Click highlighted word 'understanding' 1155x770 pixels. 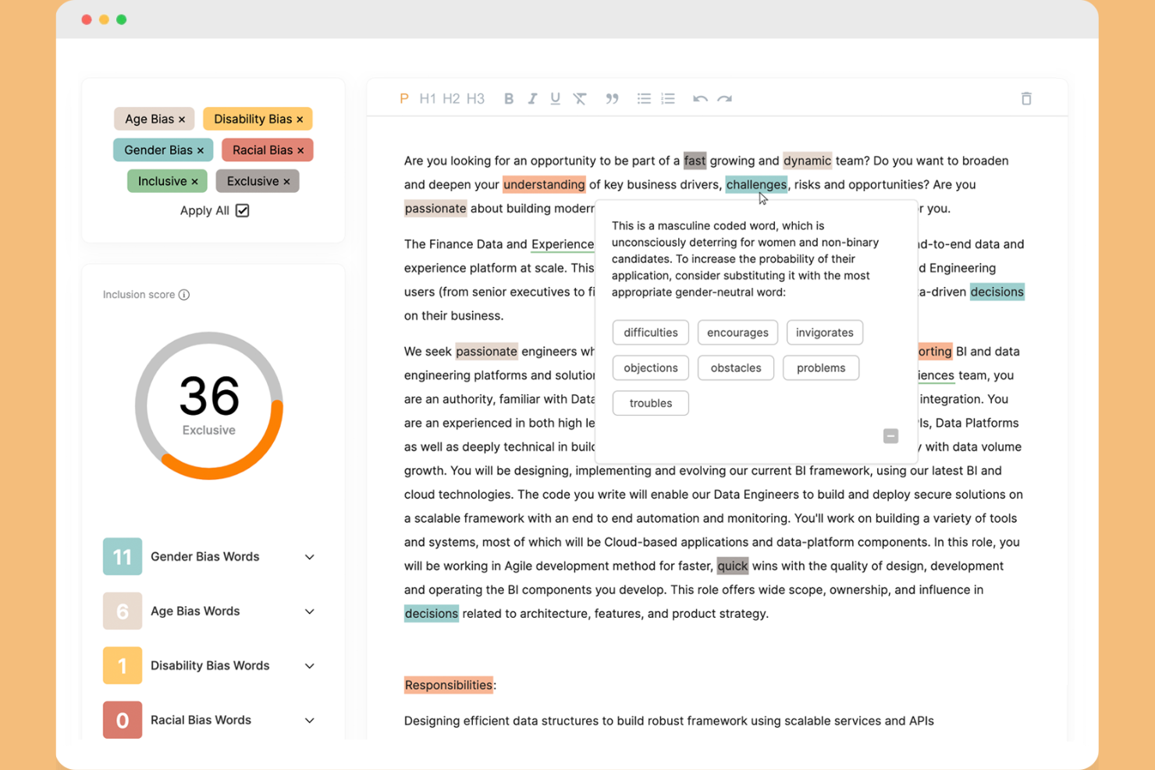pos(544,184)
